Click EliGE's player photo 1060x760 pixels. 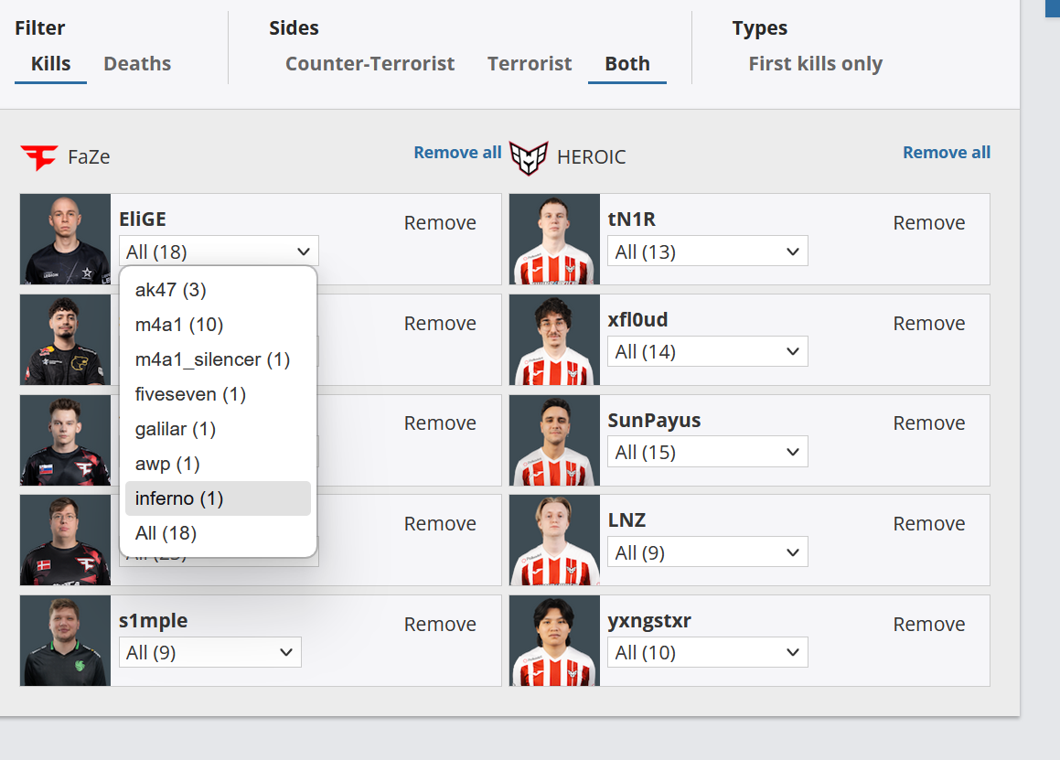pyautogui.click(x=65, y=239)
